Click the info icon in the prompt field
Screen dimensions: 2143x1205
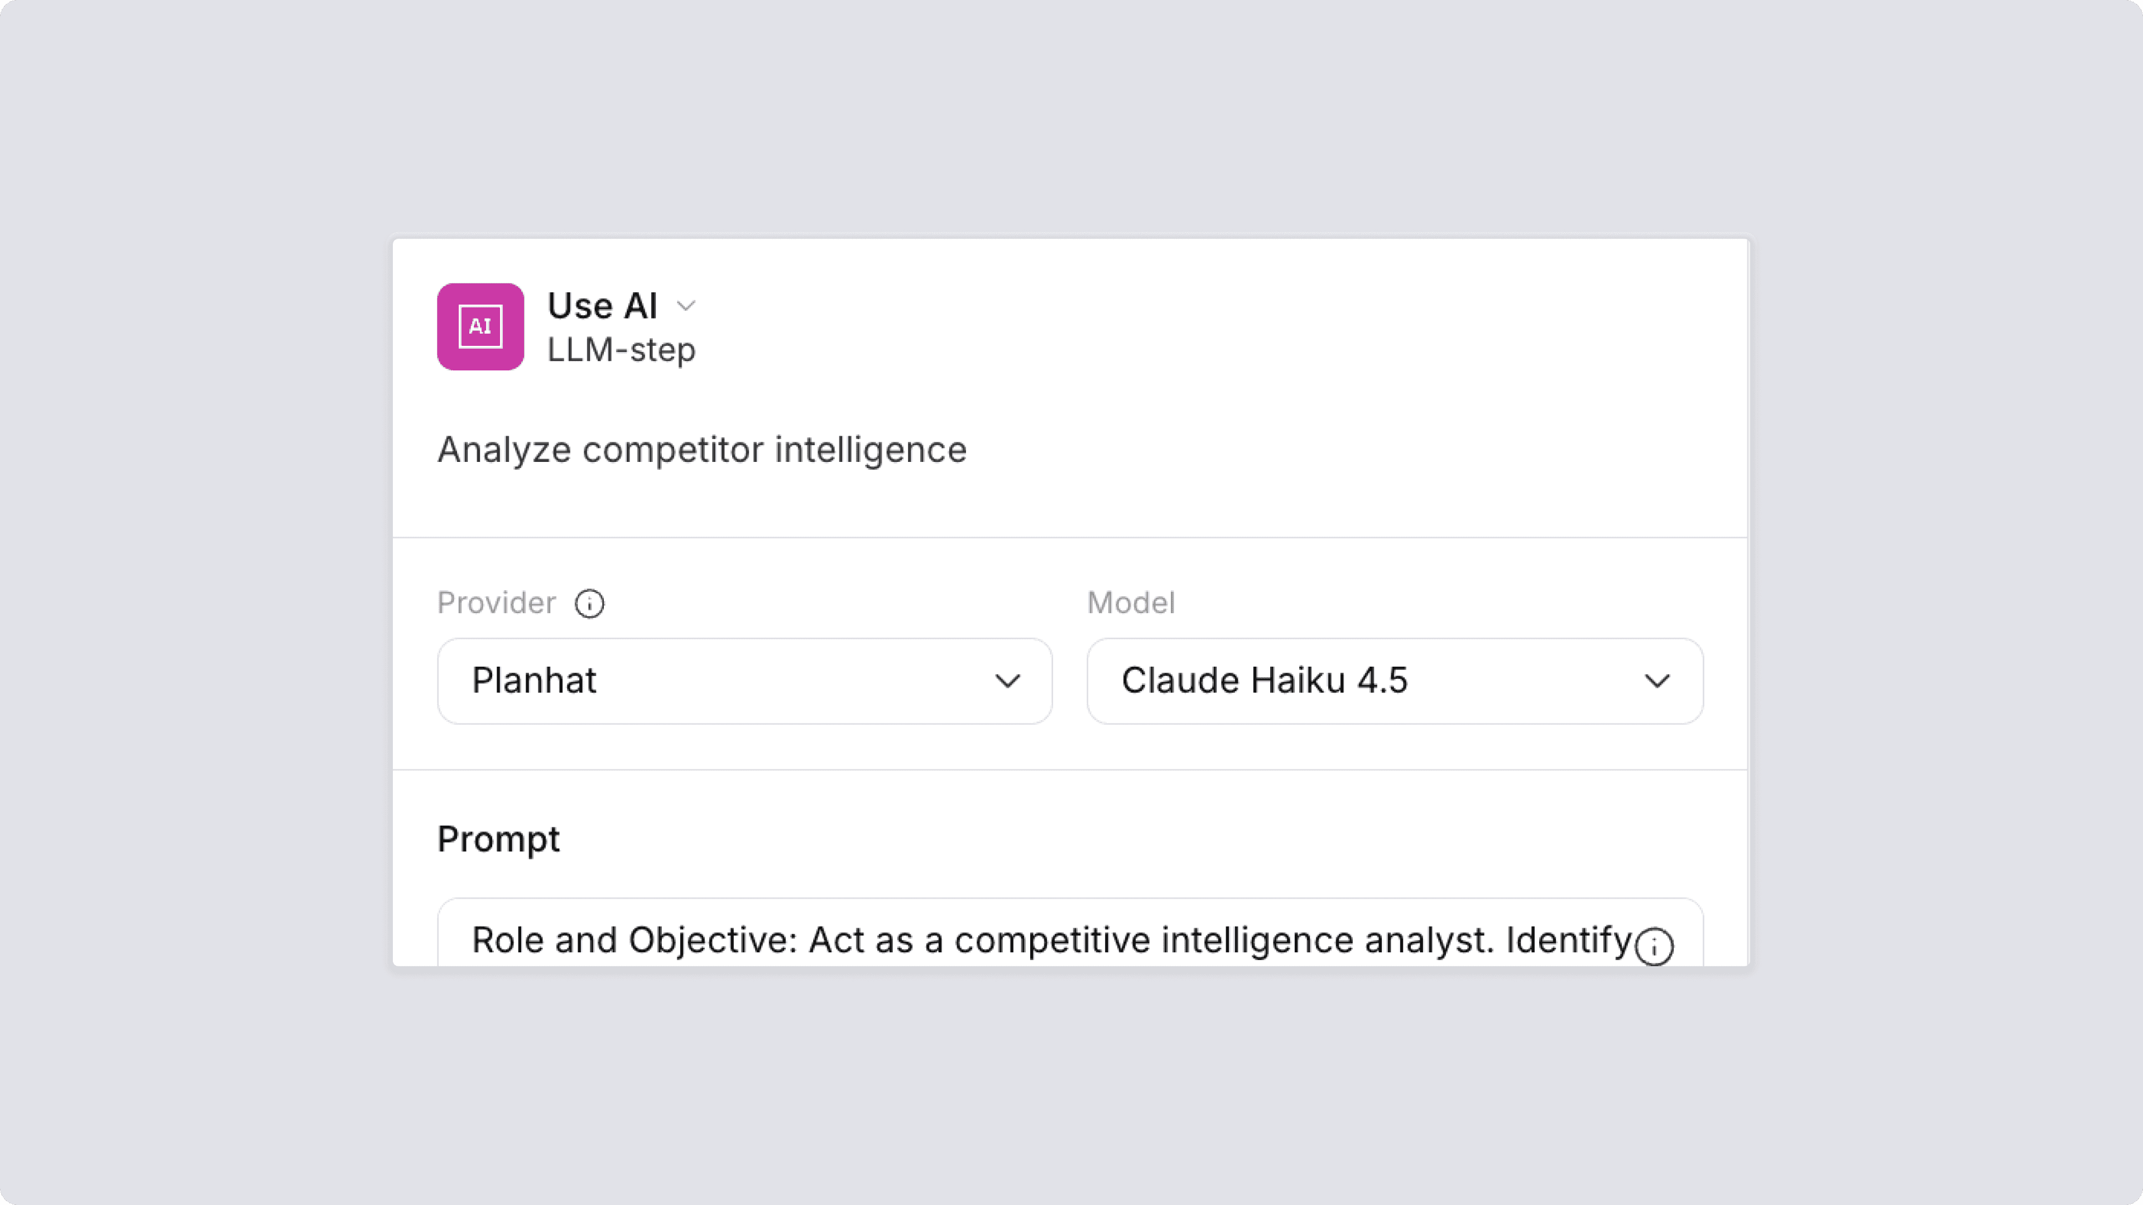[1654, 946]
